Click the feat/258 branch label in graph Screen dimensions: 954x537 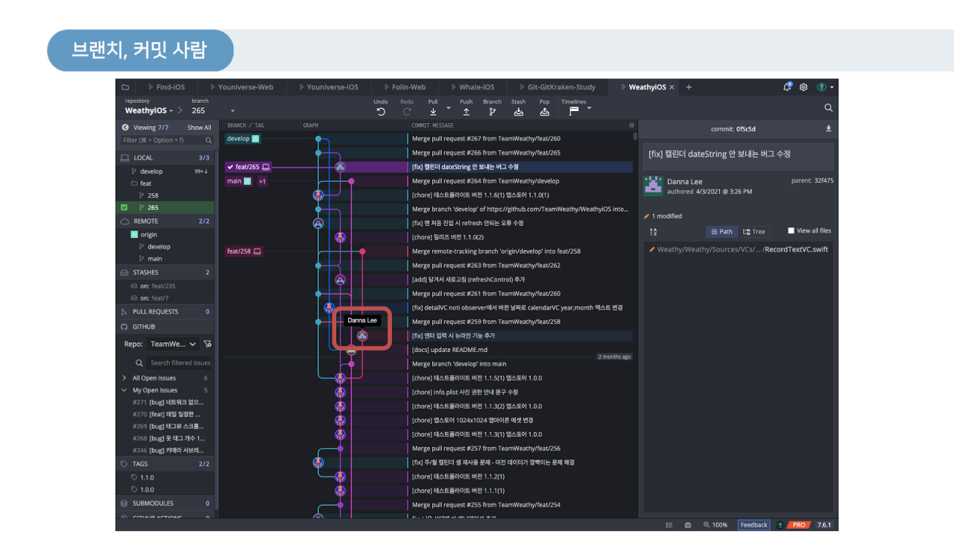(x=244, y=251)
